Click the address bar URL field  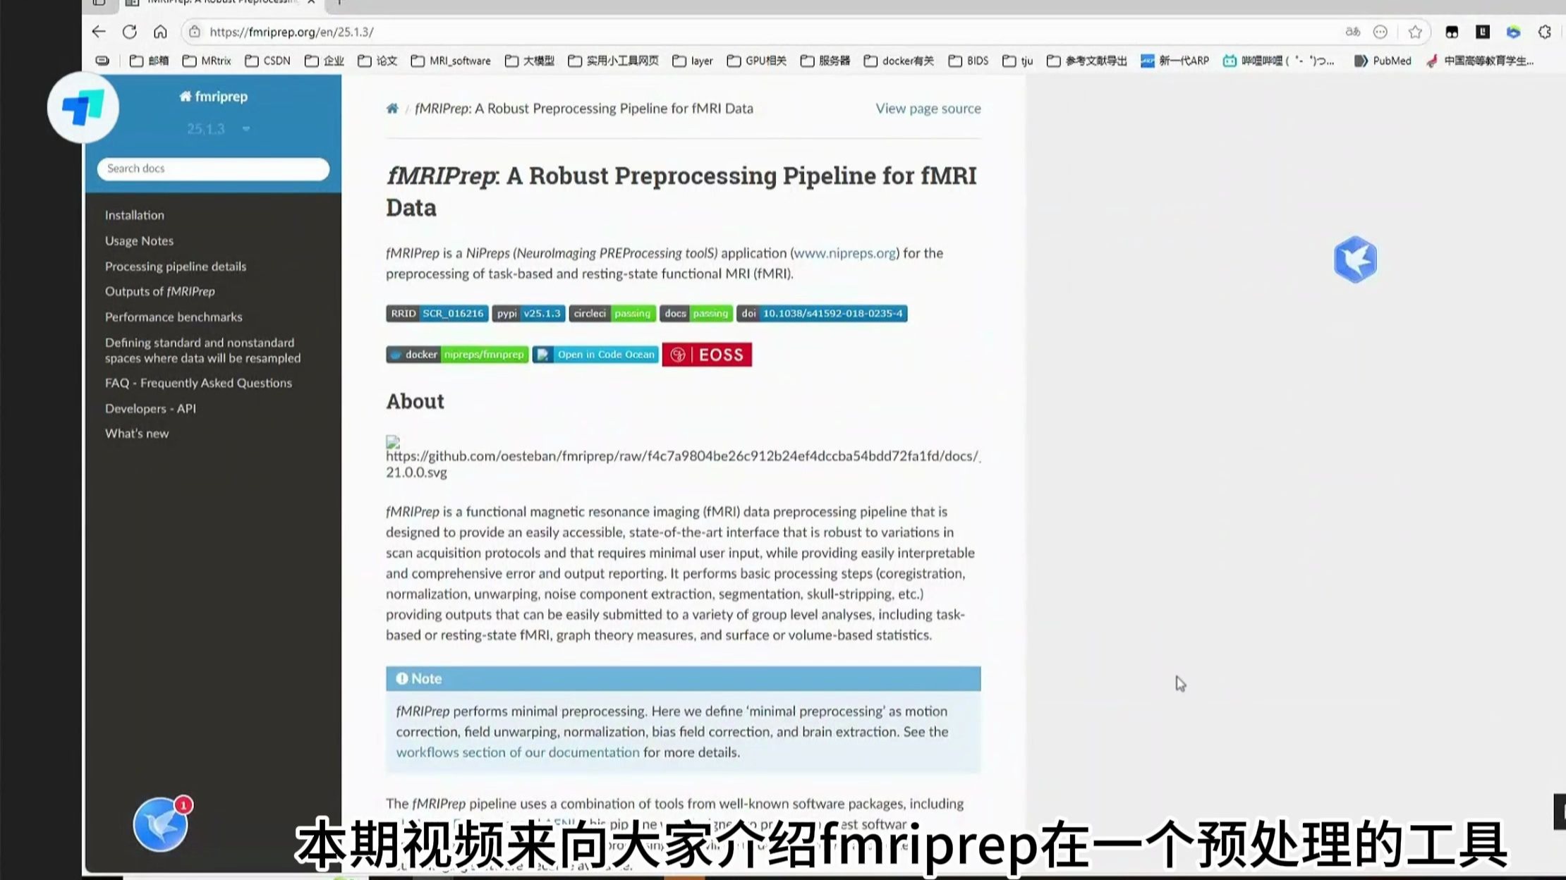point(762,32)
